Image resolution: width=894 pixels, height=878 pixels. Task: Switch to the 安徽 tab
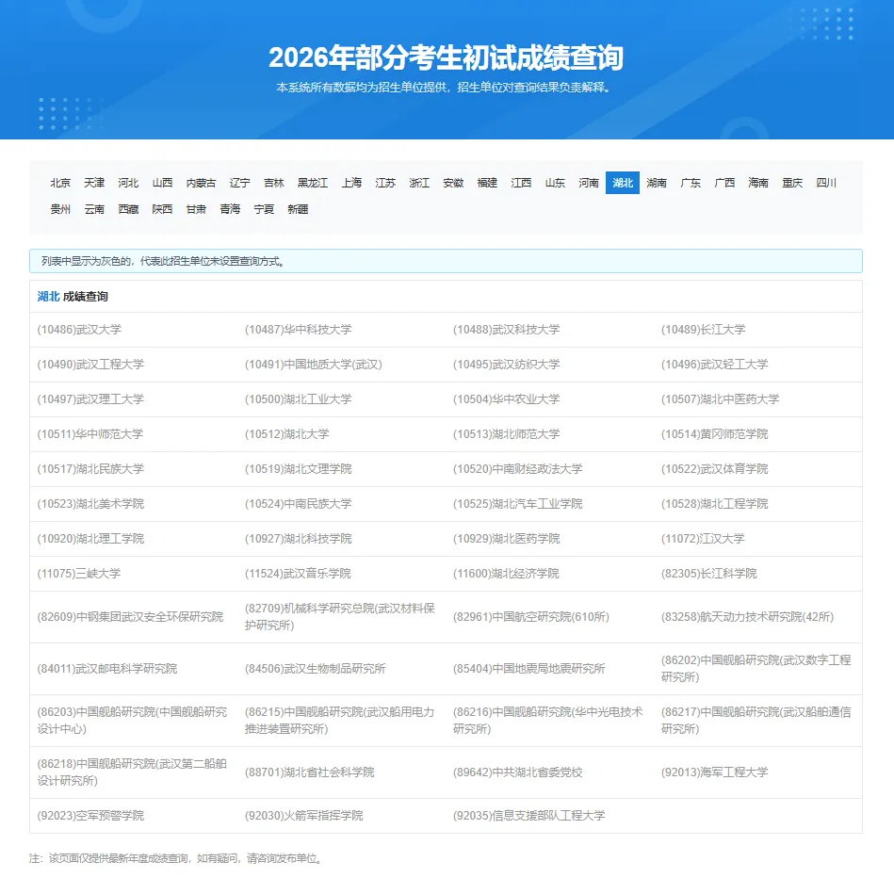[x=453, y=183]
